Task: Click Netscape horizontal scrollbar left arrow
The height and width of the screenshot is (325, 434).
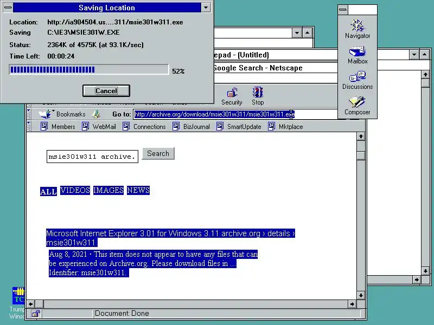Action: [31, 304]
